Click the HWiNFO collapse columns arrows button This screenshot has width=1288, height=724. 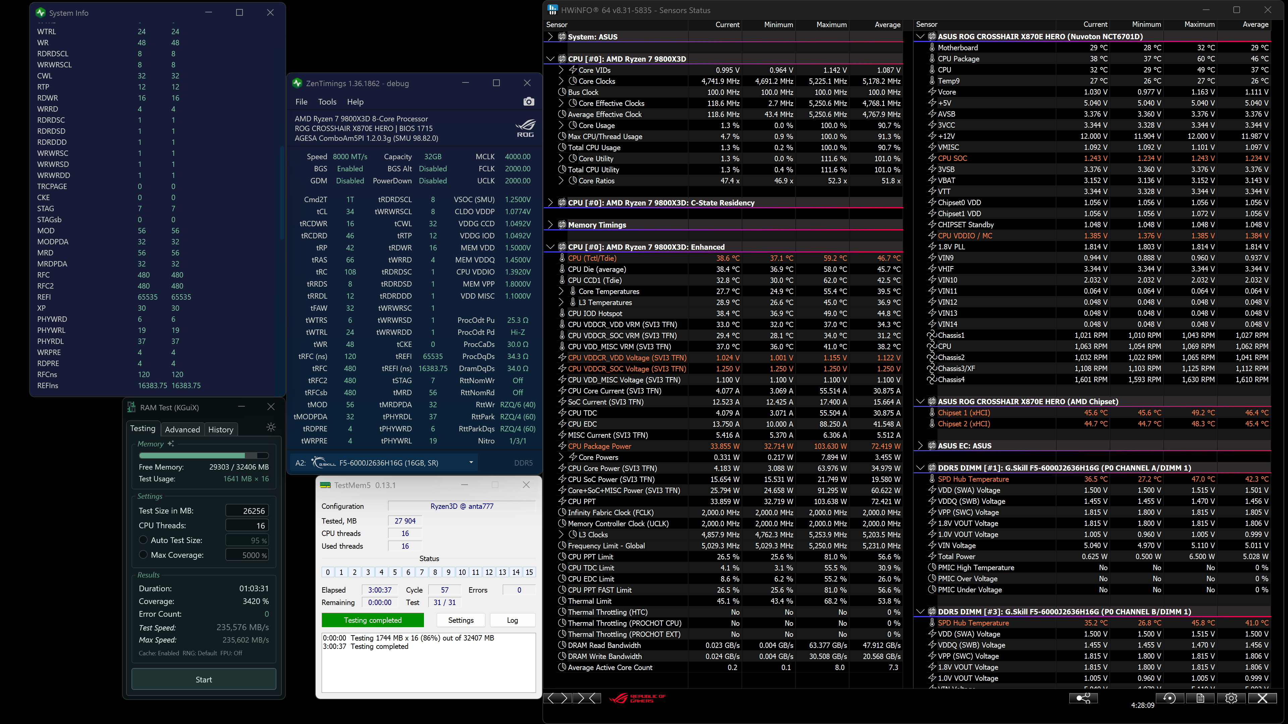tap(587, 698)
